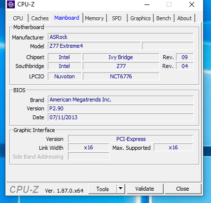Show the About tab
This screenshot has height=203, width=211.
(x=184, y=18)
